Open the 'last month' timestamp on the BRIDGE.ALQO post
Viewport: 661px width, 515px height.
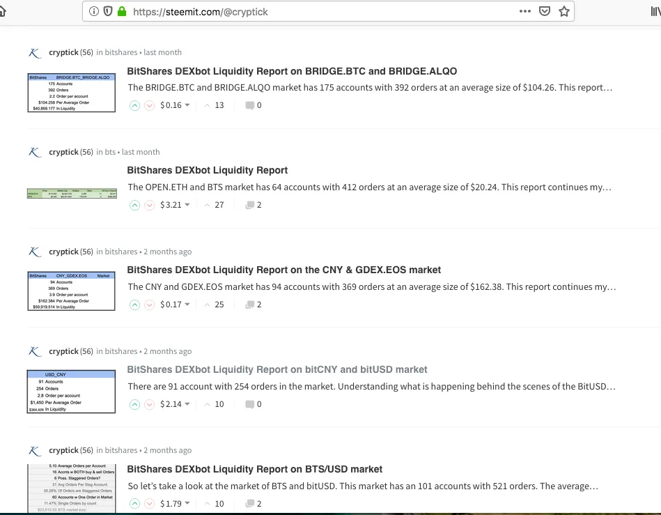coord(162,52)
